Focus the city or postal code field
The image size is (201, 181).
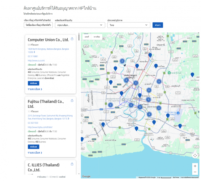tap(38, 25)
